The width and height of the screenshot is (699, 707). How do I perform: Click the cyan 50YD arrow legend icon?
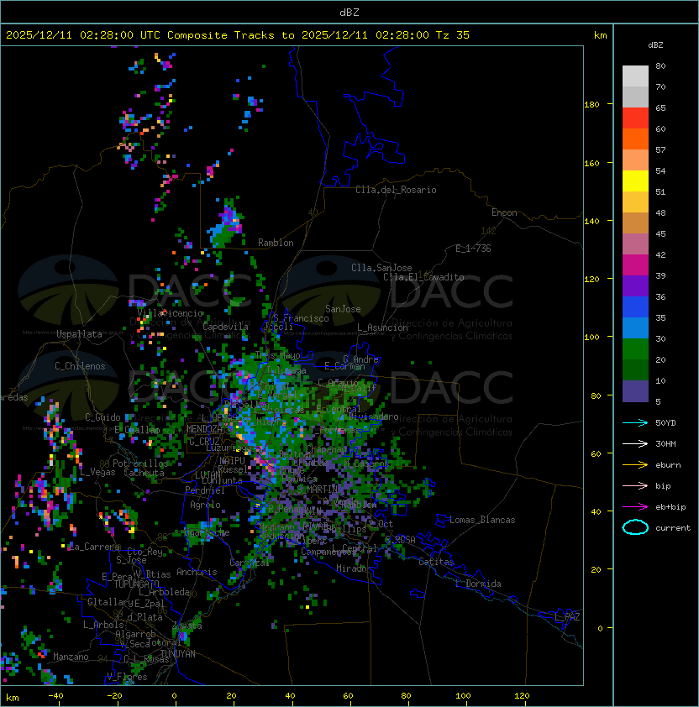[635, 423]
